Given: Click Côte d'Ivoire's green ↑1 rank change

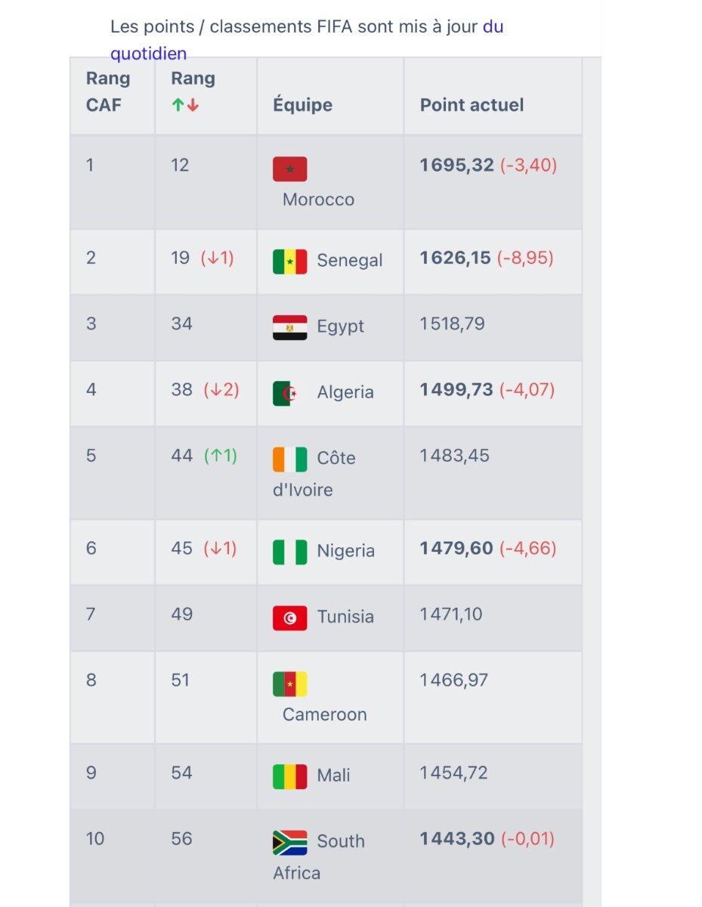Looking at the screenshot, I should 221,456.
